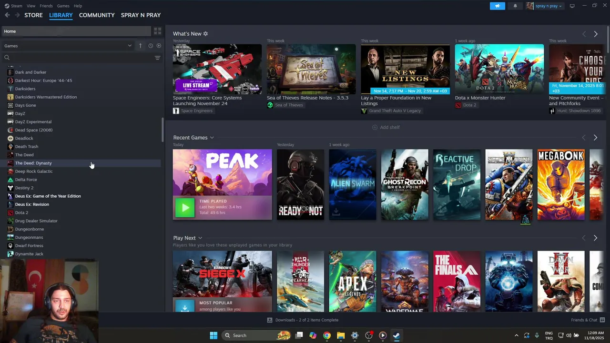
Task: Expand Recent Games shelf dropdown
Action: tap(212, 138)
